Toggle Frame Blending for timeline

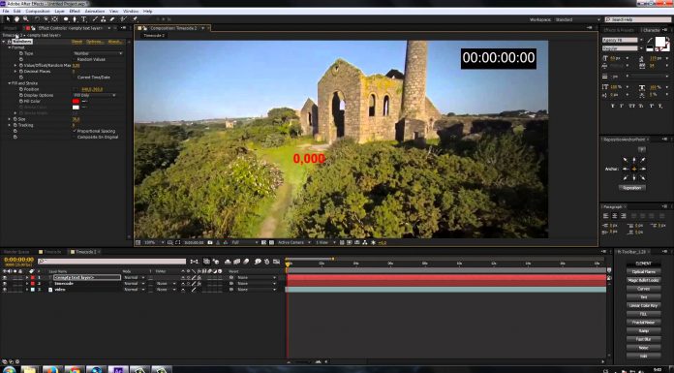237,262
